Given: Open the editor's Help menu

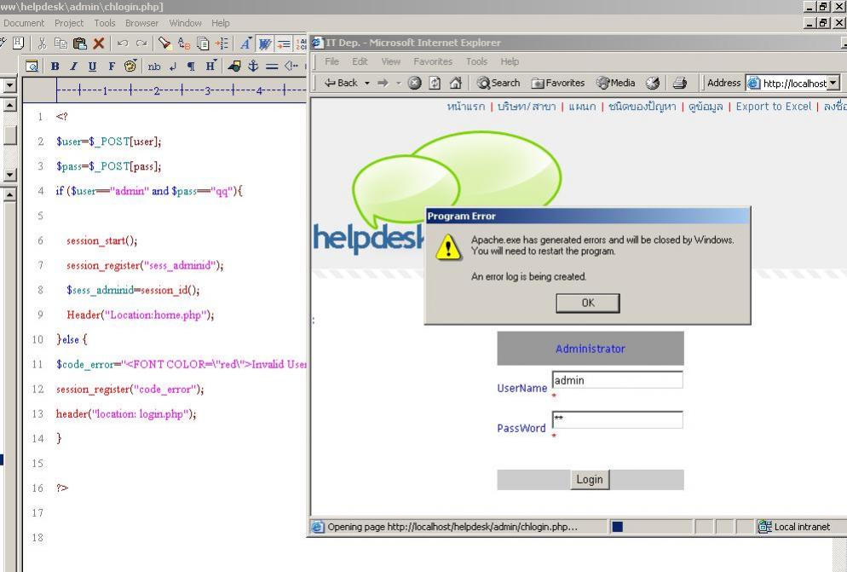Looking at the screenshot, I should click(x=221, y=23).
